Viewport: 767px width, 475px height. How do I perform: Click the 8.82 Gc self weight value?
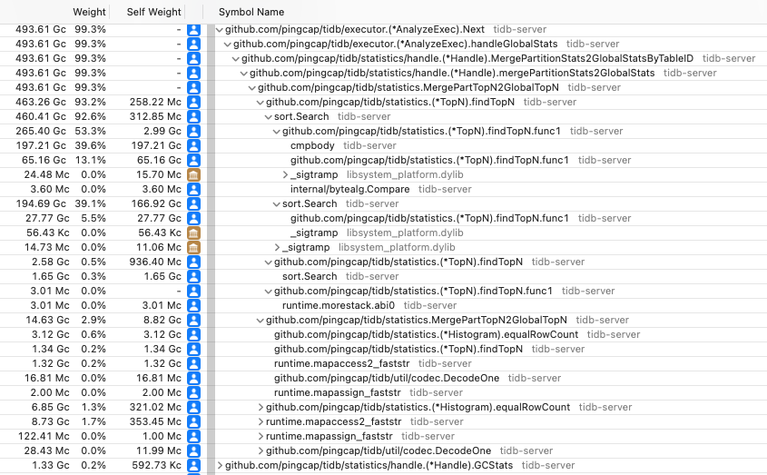(162, 320)
